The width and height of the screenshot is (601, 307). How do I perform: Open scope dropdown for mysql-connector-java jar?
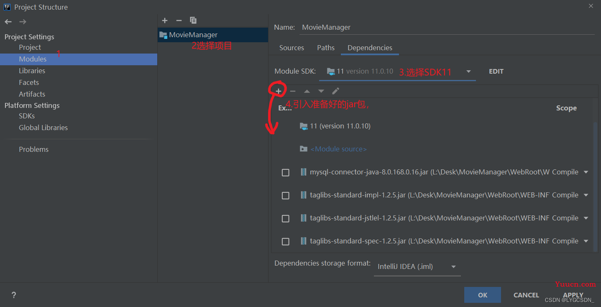coord(586,172)
